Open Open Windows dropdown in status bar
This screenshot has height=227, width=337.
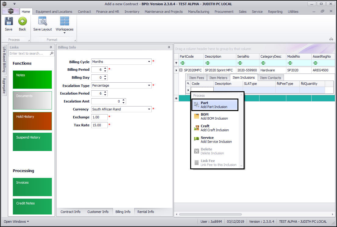pyautogui.click(x=16, y=222)
